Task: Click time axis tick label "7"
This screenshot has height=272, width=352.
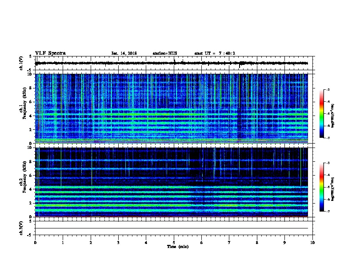Action: 229,242
